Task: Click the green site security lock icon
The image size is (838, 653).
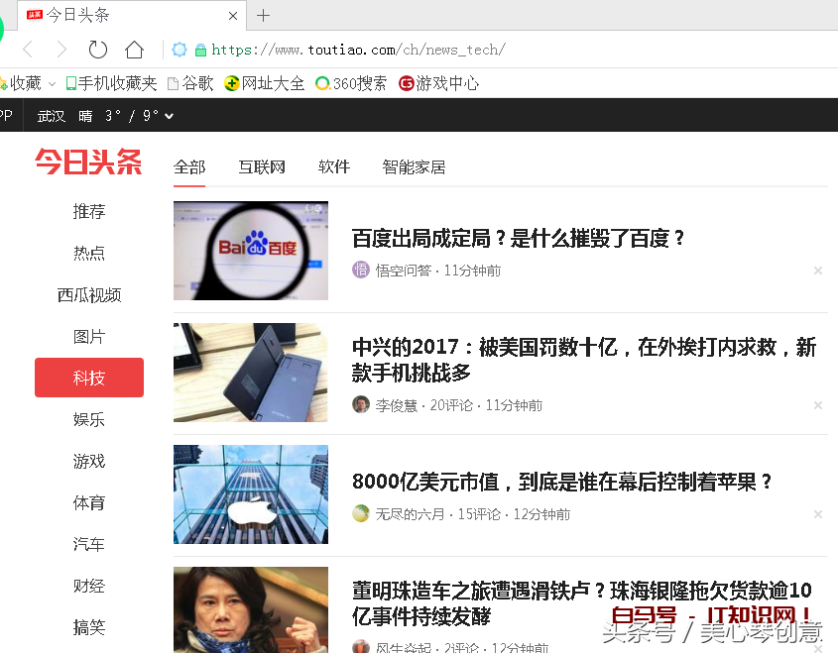Action: [199, 48]
